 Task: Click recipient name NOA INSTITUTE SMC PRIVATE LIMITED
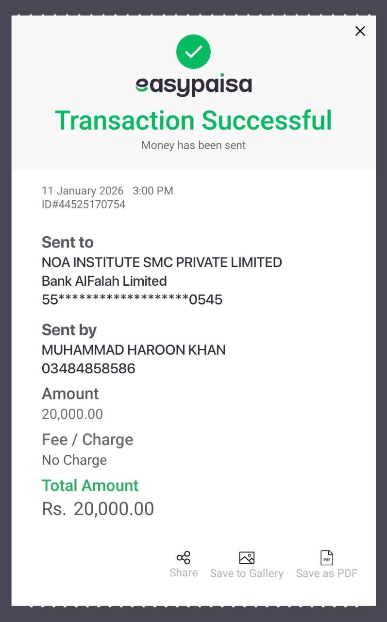[162, 262]
